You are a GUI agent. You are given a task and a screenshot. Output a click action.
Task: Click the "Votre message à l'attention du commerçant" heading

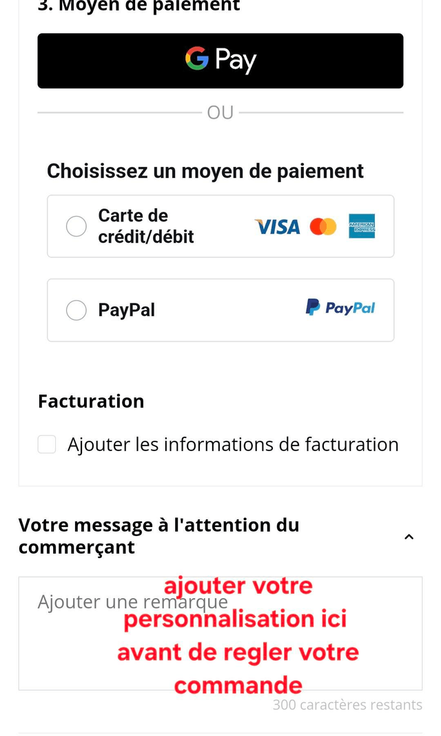pos(159,536)
